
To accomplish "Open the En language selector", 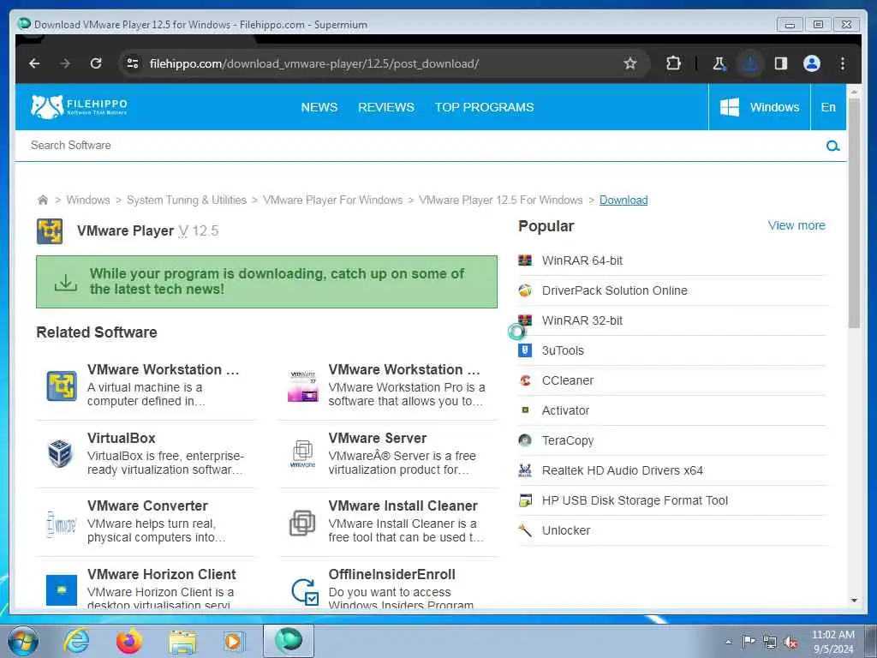I will coord(828,107).
